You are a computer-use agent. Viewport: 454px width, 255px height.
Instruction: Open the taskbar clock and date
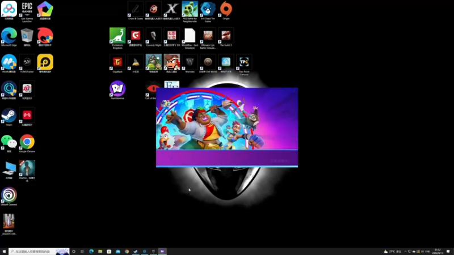coord(438,251)
